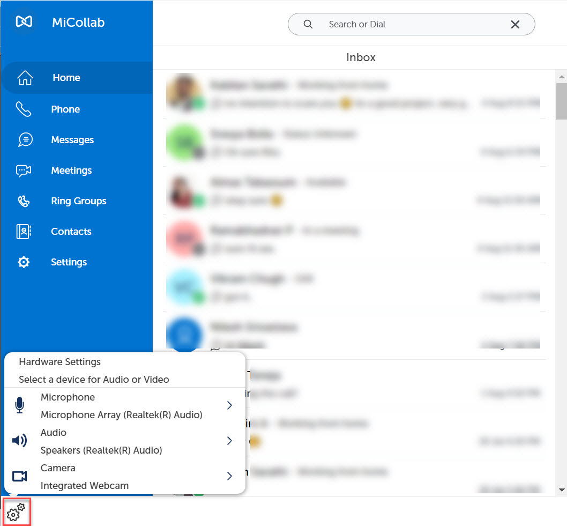Click the Phone handset icon
567x526 pixels.
click(x=24, y=109)
